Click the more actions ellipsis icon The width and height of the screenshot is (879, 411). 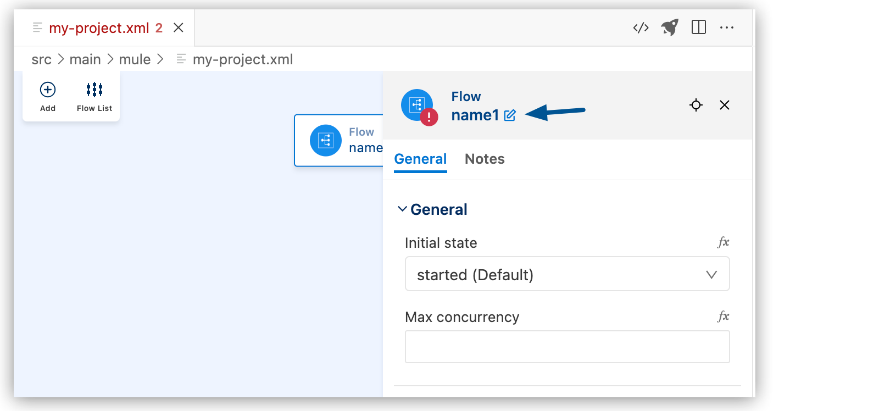(x=728, y=27)
